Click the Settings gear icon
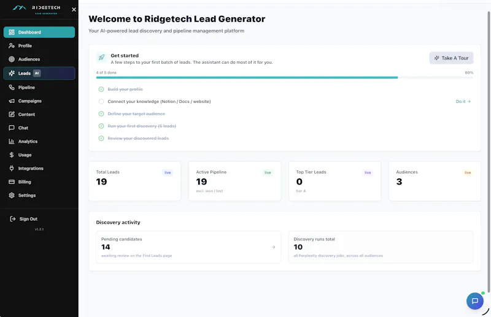The height and width of the screenshot is (317, 491). tap(12, 195)
